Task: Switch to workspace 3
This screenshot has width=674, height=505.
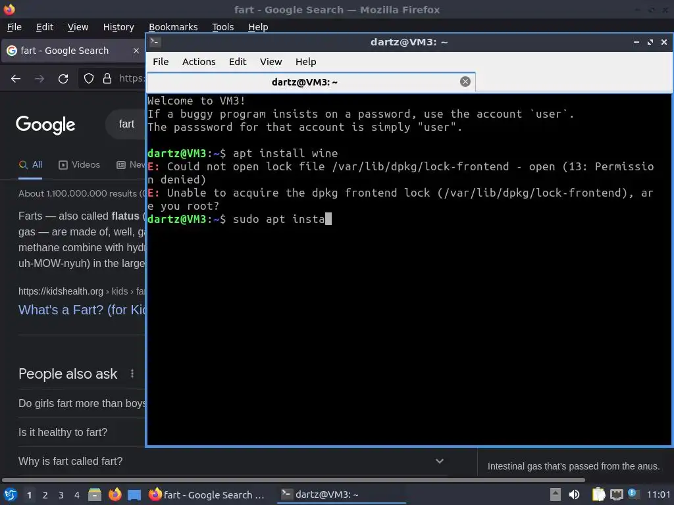Action: tap(61, 495)
